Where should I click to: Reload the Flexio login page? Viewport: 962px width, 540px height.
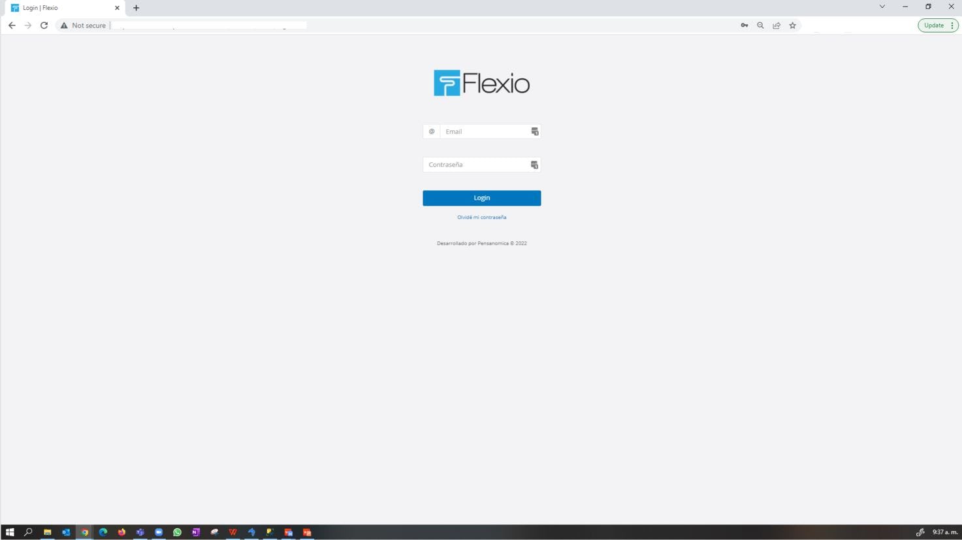[x=43, y=25]
